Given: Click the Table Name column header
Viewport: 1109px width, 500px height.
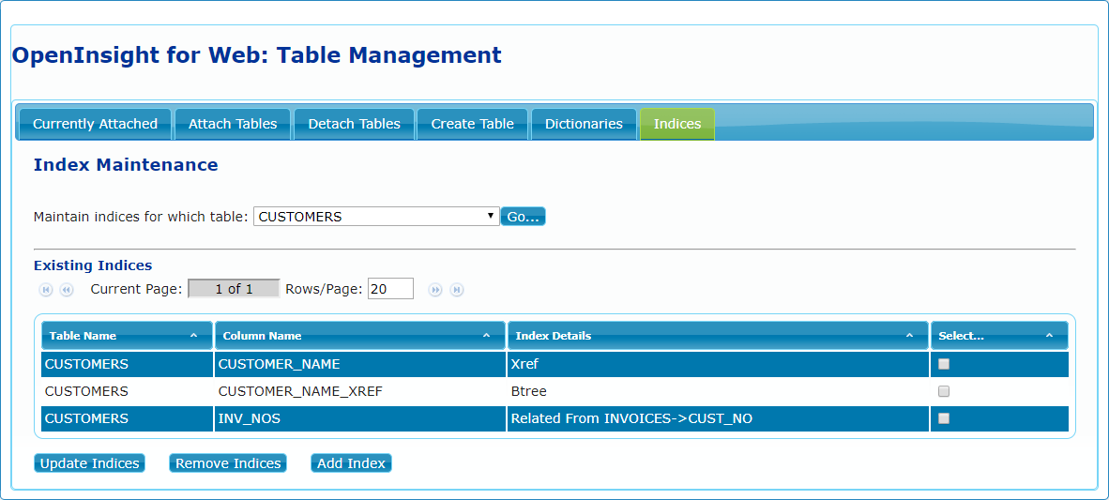Looking at the screenshot, I should click(128, 336).
